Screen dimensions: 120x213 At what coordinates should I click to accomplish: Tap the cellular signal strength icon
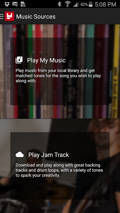coord(76,4)
